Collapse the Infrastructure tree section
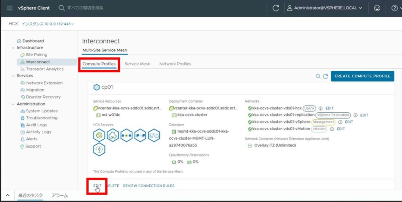Viewport: 402px width, 202px height. (x=13, y=48)
